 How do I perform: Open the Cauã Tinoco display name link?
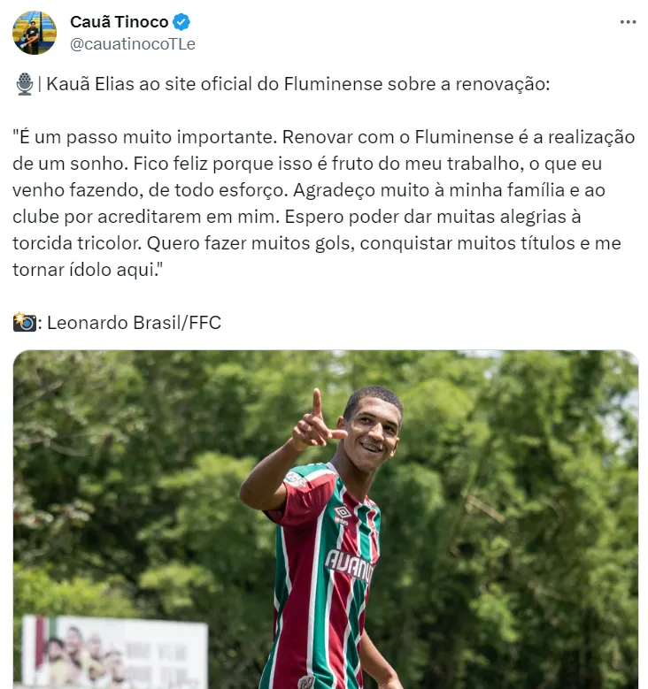point(120,21)
